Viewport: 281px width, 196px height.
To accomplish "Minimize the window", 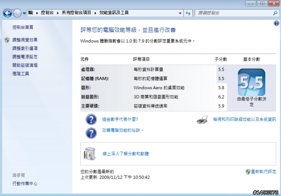I will (x=251, y=4).
